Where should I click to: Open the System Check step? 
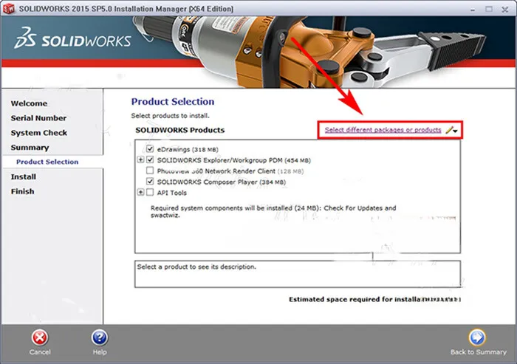coord(39,133)
